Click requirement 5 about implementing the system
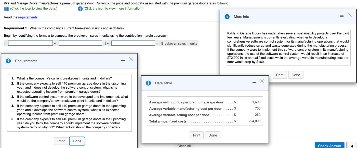 71,123
